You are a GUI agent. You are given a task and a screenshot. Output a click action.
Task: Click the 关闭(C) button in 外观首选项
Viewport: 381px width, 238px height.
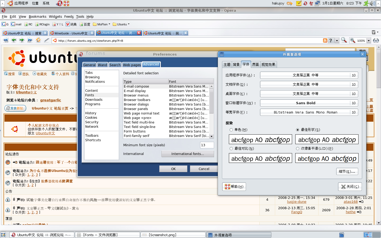coord(350,186)
